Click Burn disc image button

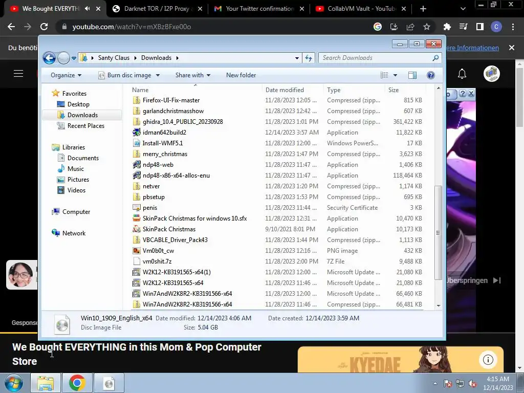(x=125, y=75)
